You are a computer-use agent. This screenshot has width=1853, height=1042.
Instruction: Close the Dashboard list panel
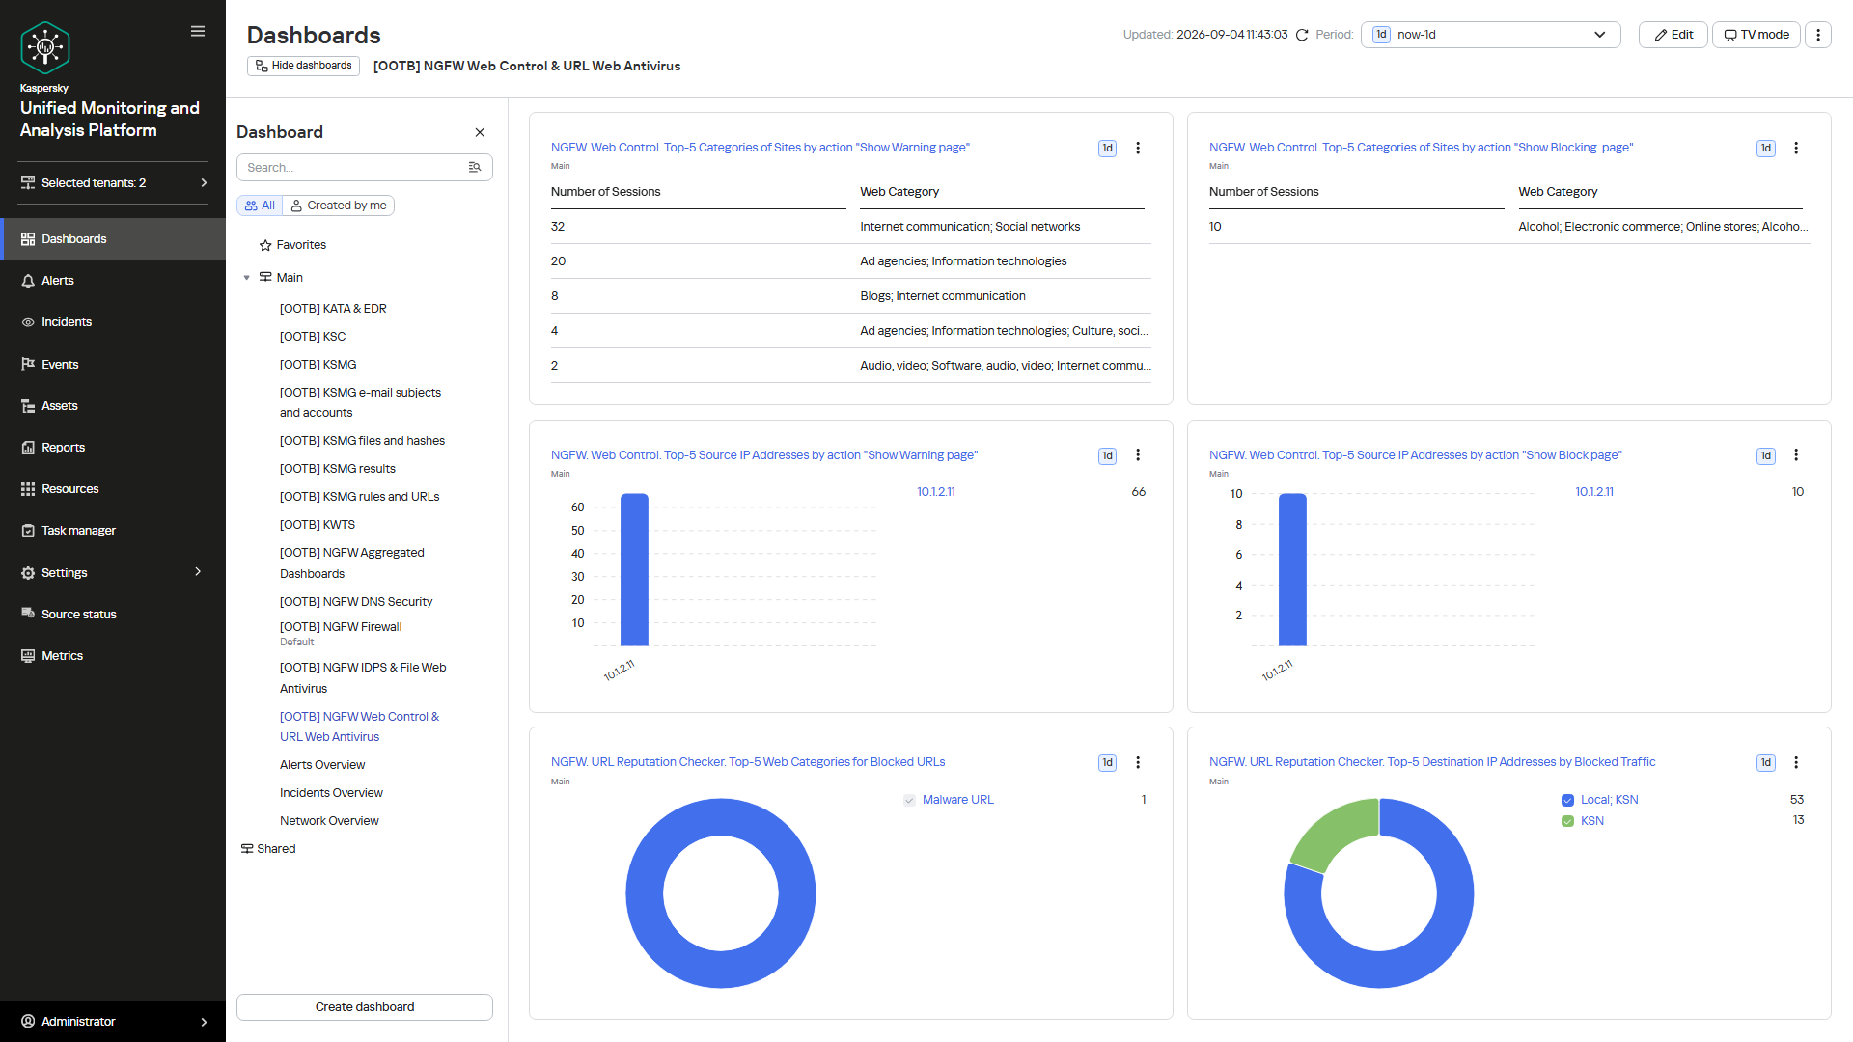pos(480,132)
